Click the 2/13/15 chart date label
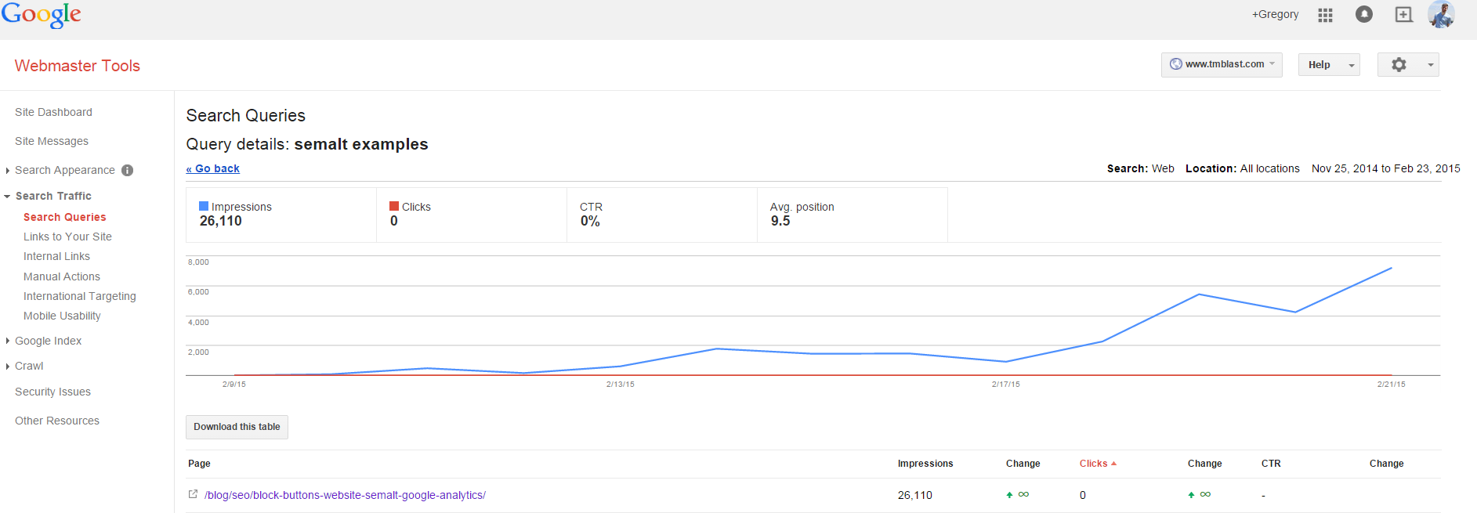This screenshot has height=513, width=1477. [x=621, y=384]
